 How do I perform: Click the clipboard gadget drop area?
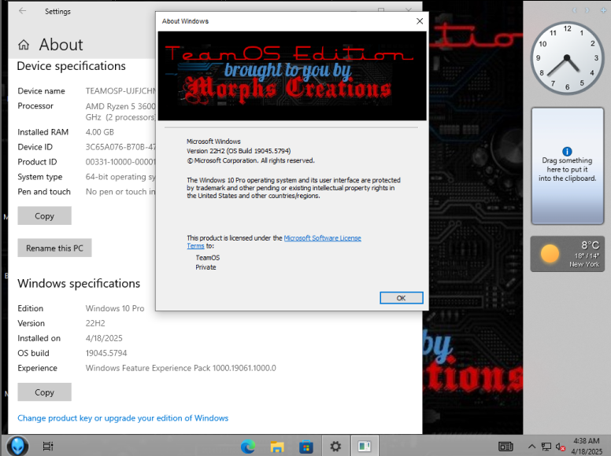coord(568,166)
